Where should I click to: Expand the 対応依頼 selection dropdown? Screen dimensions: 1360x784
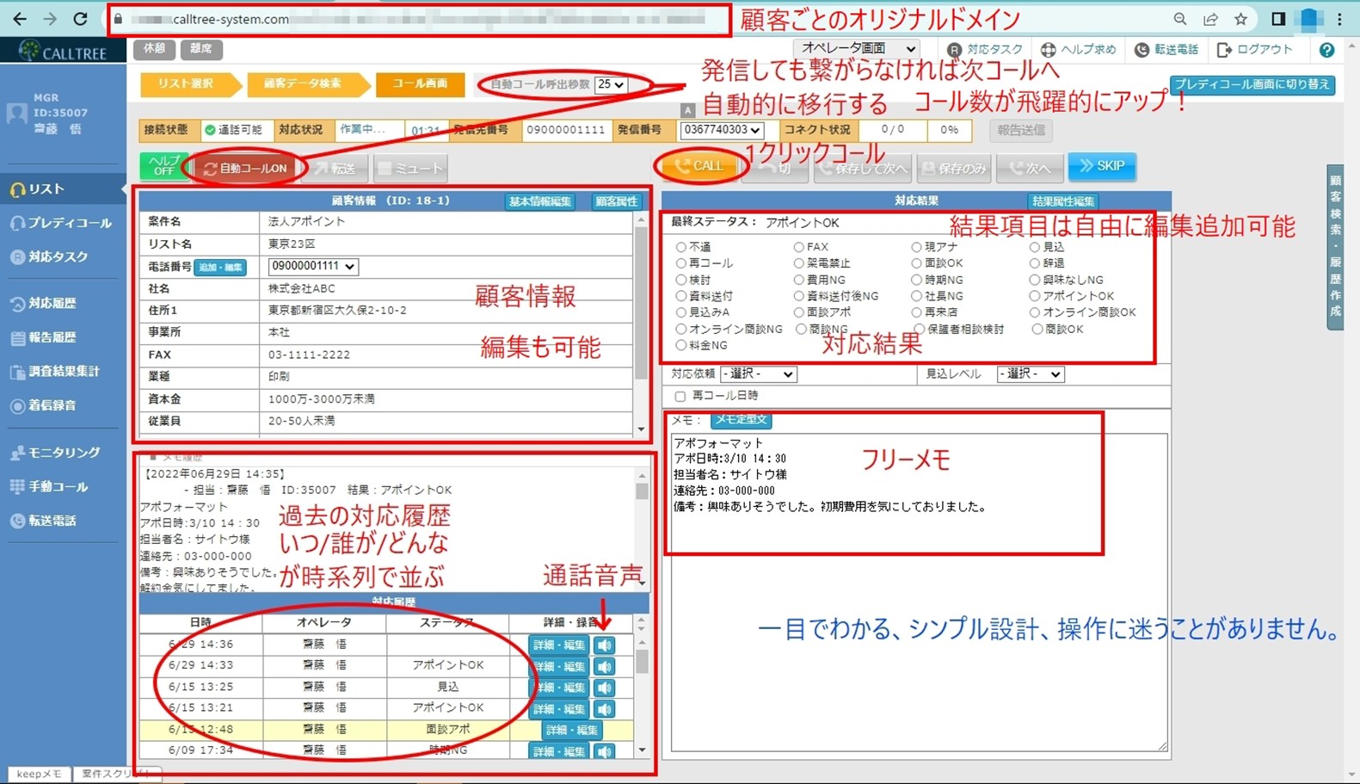coord(758,374)
